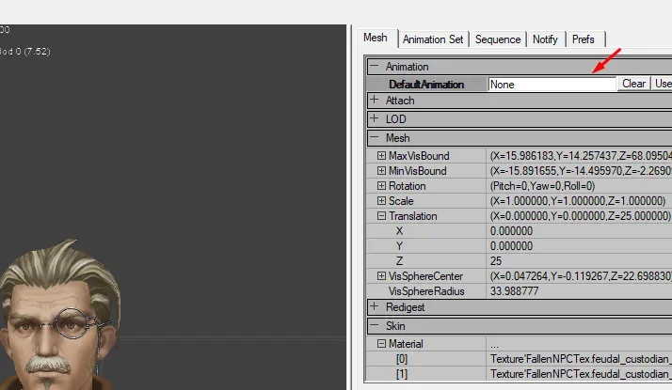Select Material [0] texture value
This screenshot has height=390, width=672.
pos(581,359)
